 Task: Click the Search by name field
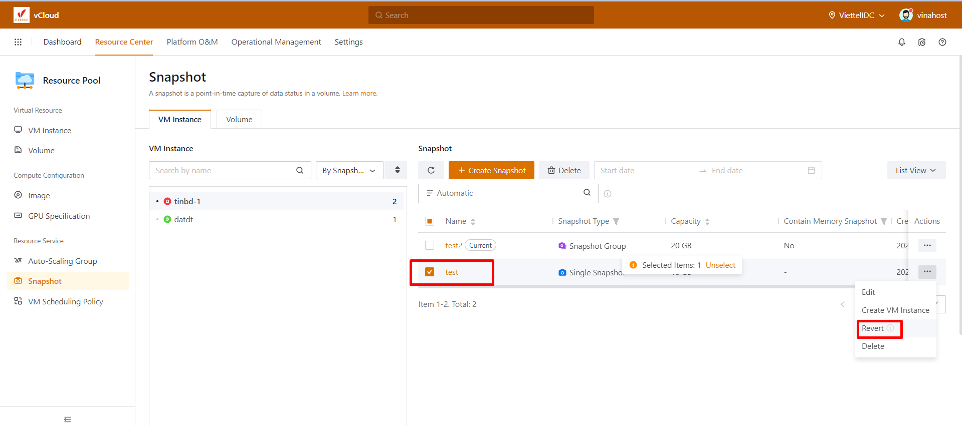pos(223,170)
